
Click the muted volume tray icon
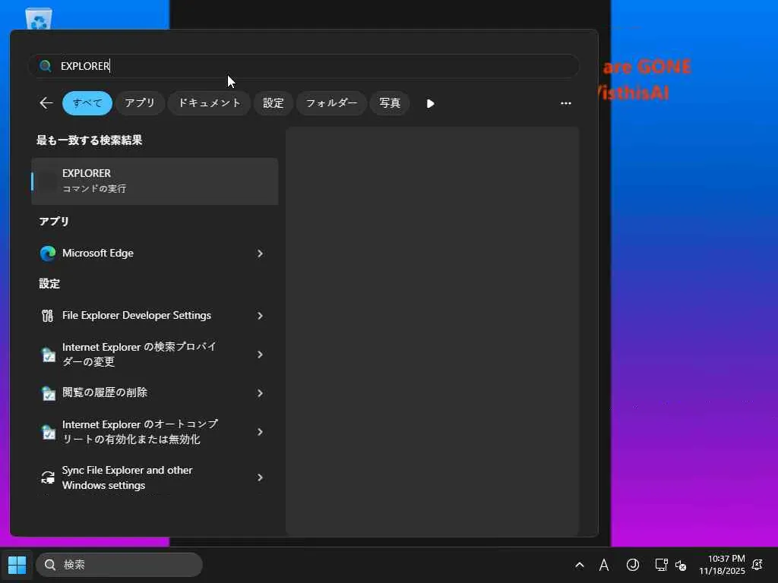point(681,565)
